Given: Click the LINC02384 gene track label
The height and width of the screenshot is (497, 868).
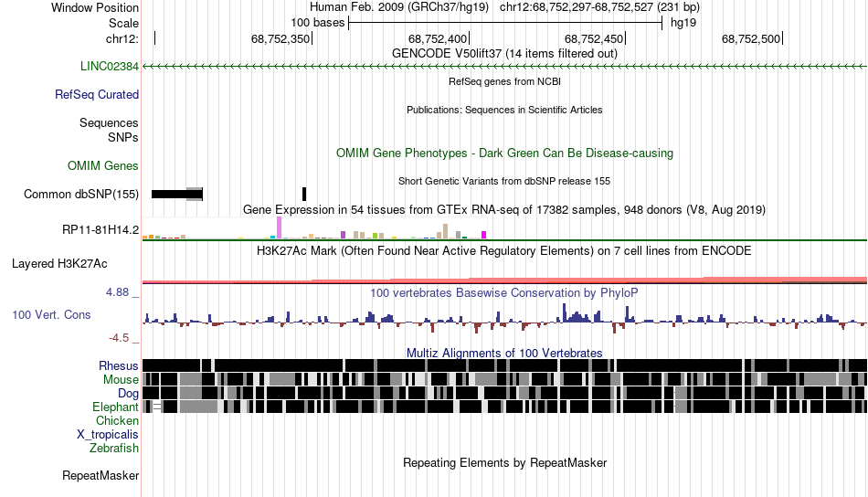Looking at the screenshot, I should 109,67.
